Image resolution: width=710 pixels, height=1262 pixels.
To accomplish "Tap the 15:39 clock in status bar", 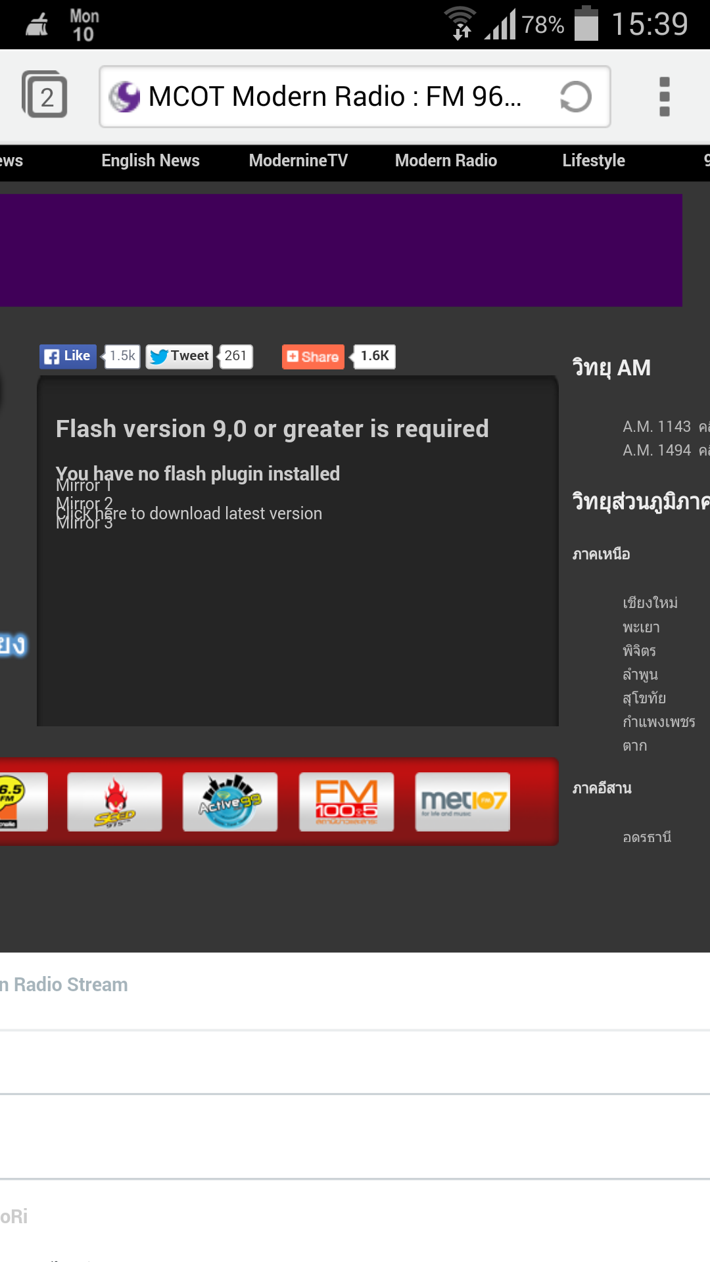I will tap(650, 24).
